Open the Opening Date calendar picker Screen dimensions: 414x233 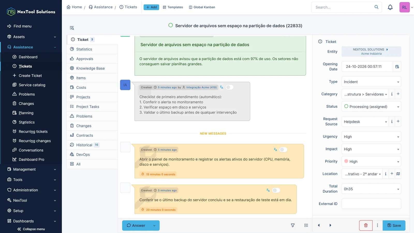(x=397, y=67)
